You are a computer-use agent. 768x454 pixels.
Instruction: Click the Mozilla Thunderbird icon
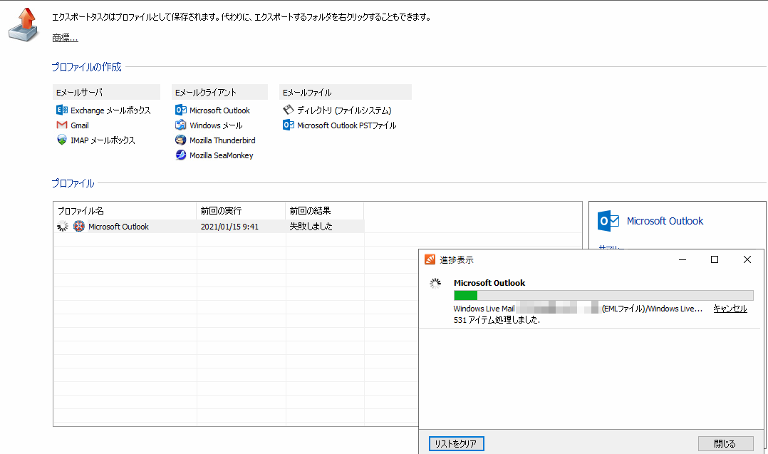tap(181, 140)
